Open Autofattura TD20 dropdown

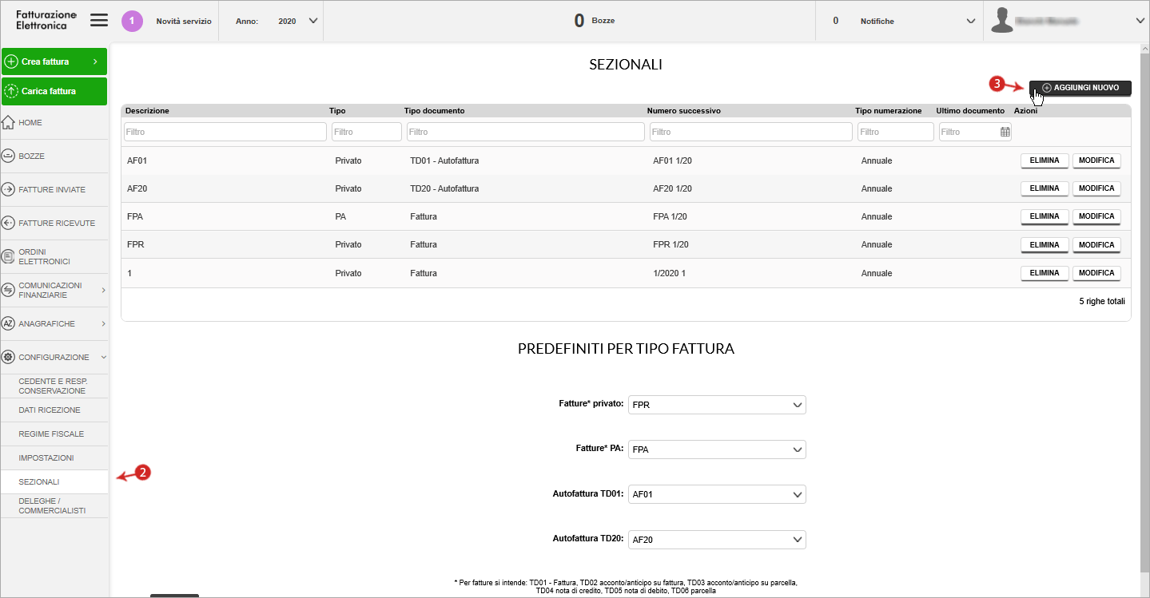tap(718, 540)
